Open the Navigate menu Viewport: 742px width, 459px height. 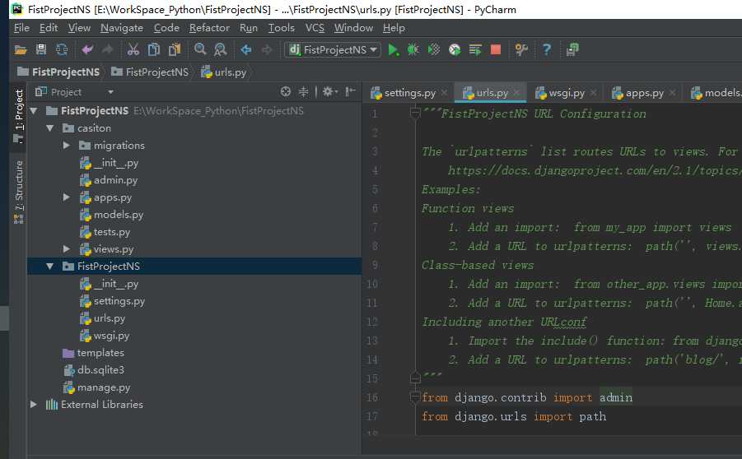(122, 28)
